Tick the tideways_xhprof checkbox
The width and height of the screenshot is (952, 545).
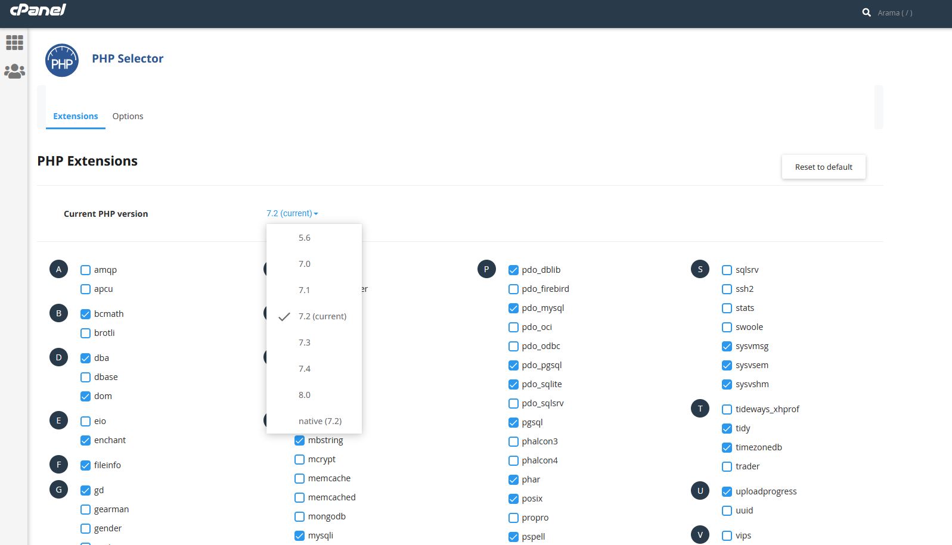pos(727,409)
